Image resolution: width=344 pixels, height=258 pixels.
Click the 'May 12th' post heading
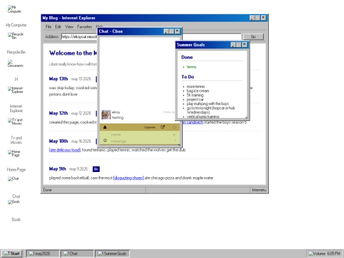tap(59, 113)
